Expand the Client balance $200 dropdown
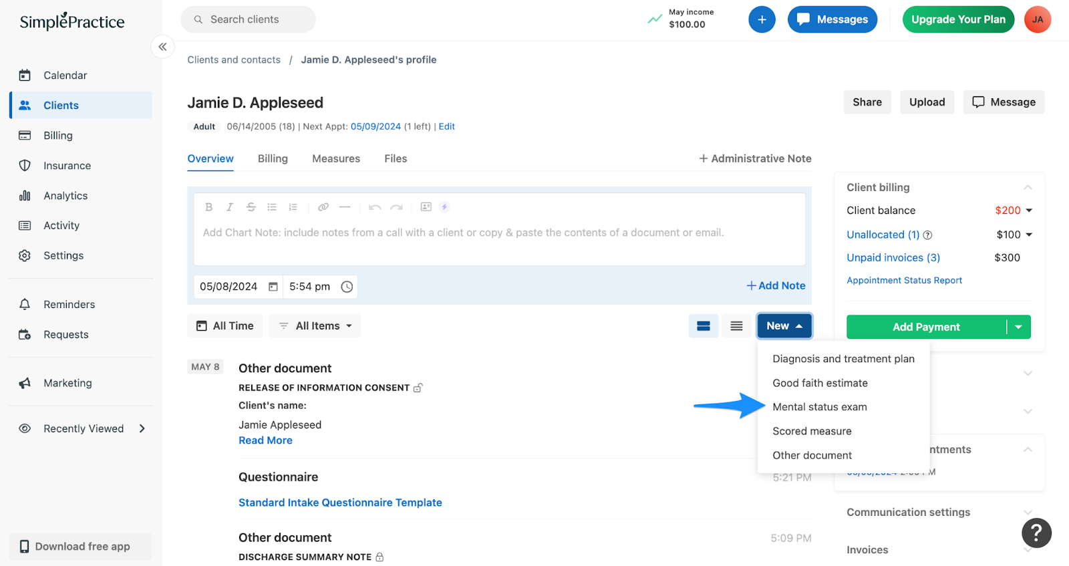Screen dimensions: 1069x566 1029,210
